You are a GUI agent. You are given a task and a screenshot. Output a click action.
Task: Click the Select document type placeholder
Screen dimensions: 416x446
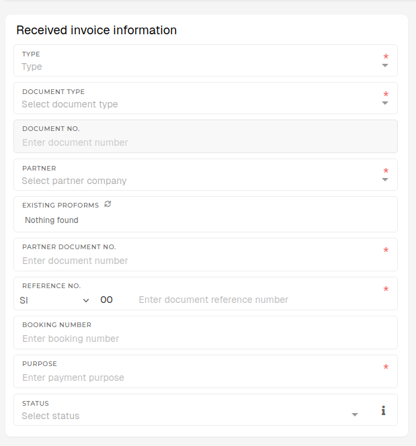click(70, 104)
